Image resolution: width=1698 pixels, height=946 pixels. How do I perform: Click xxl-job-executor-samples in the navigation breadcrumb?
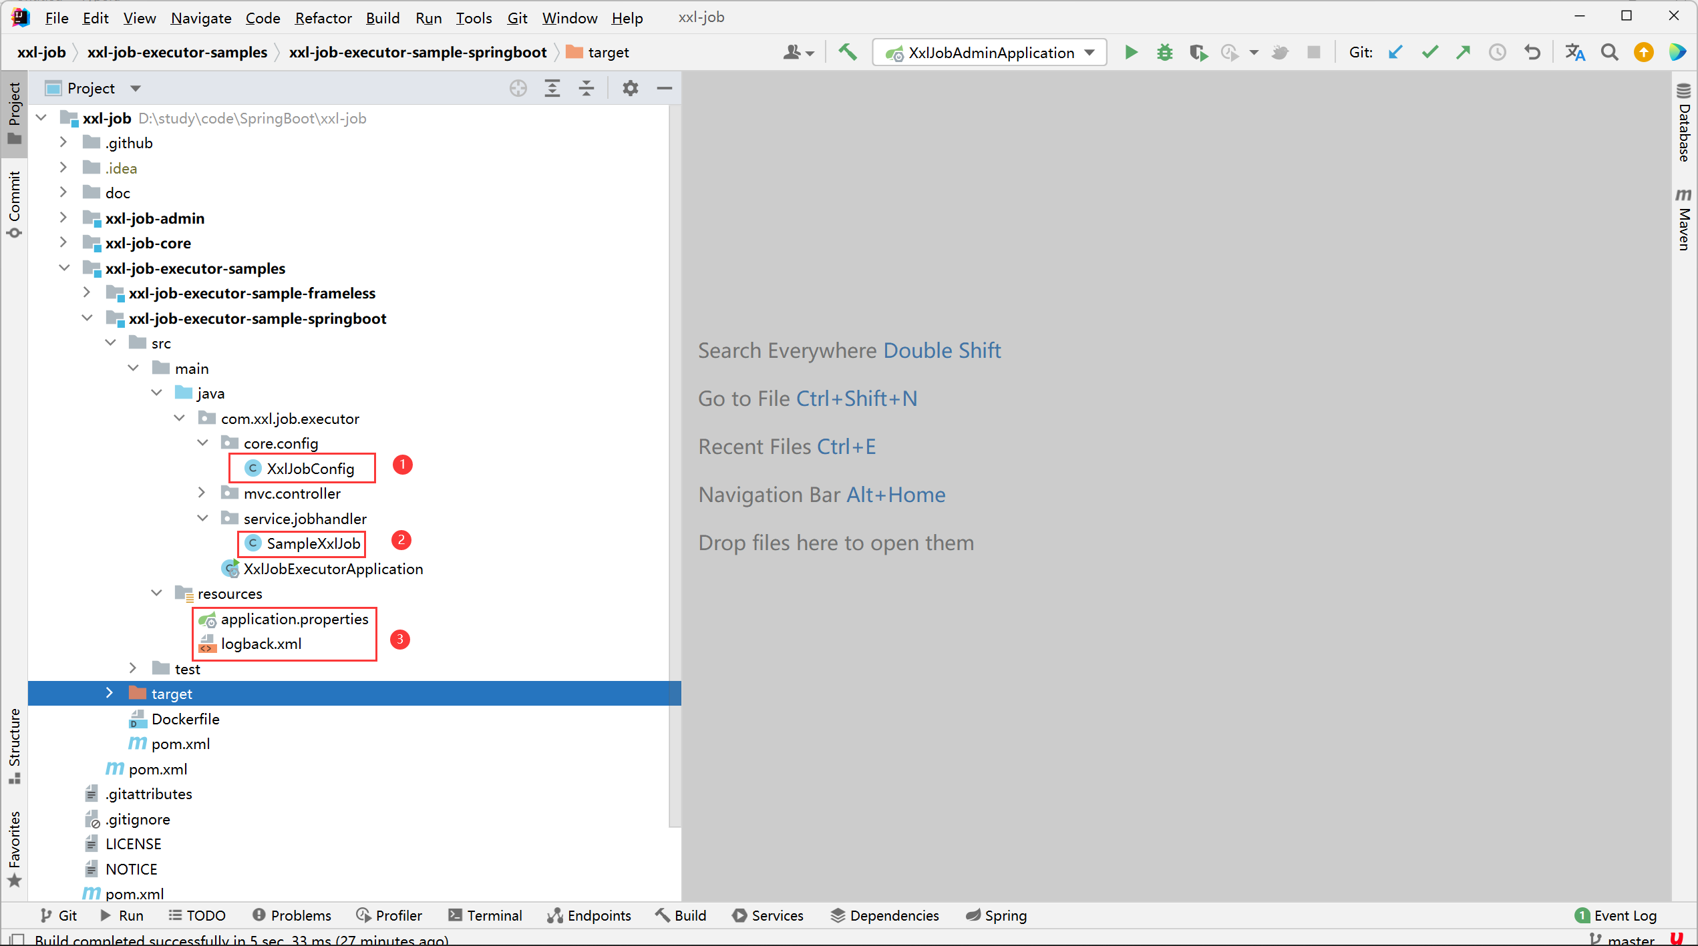[177, 52]
